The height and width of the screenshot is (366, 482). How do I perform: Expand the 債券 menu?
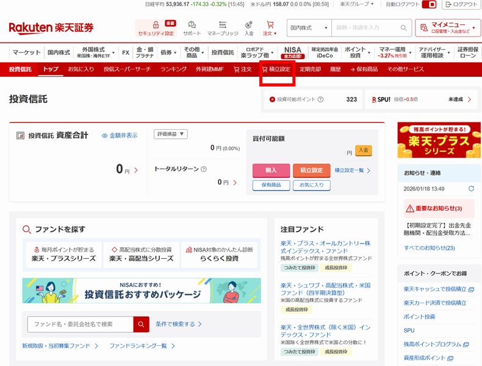pos(168,52)
